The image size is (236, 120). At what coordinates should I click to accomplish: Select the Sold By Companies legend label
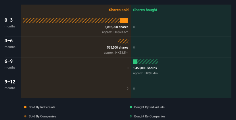tap(43, 116)
